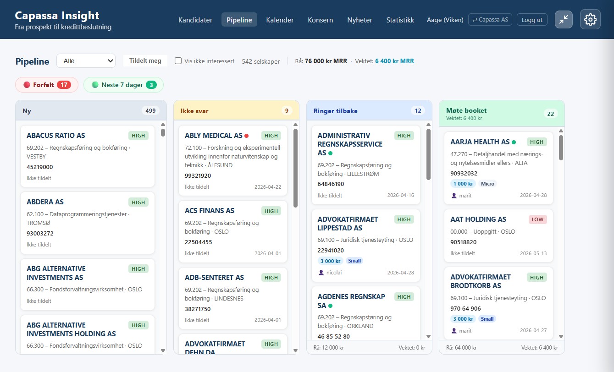Open the AAT HOLDING AS card
The height and width of the screenshot is (372, 614).
pyautogui.click(x=498, y=235)
